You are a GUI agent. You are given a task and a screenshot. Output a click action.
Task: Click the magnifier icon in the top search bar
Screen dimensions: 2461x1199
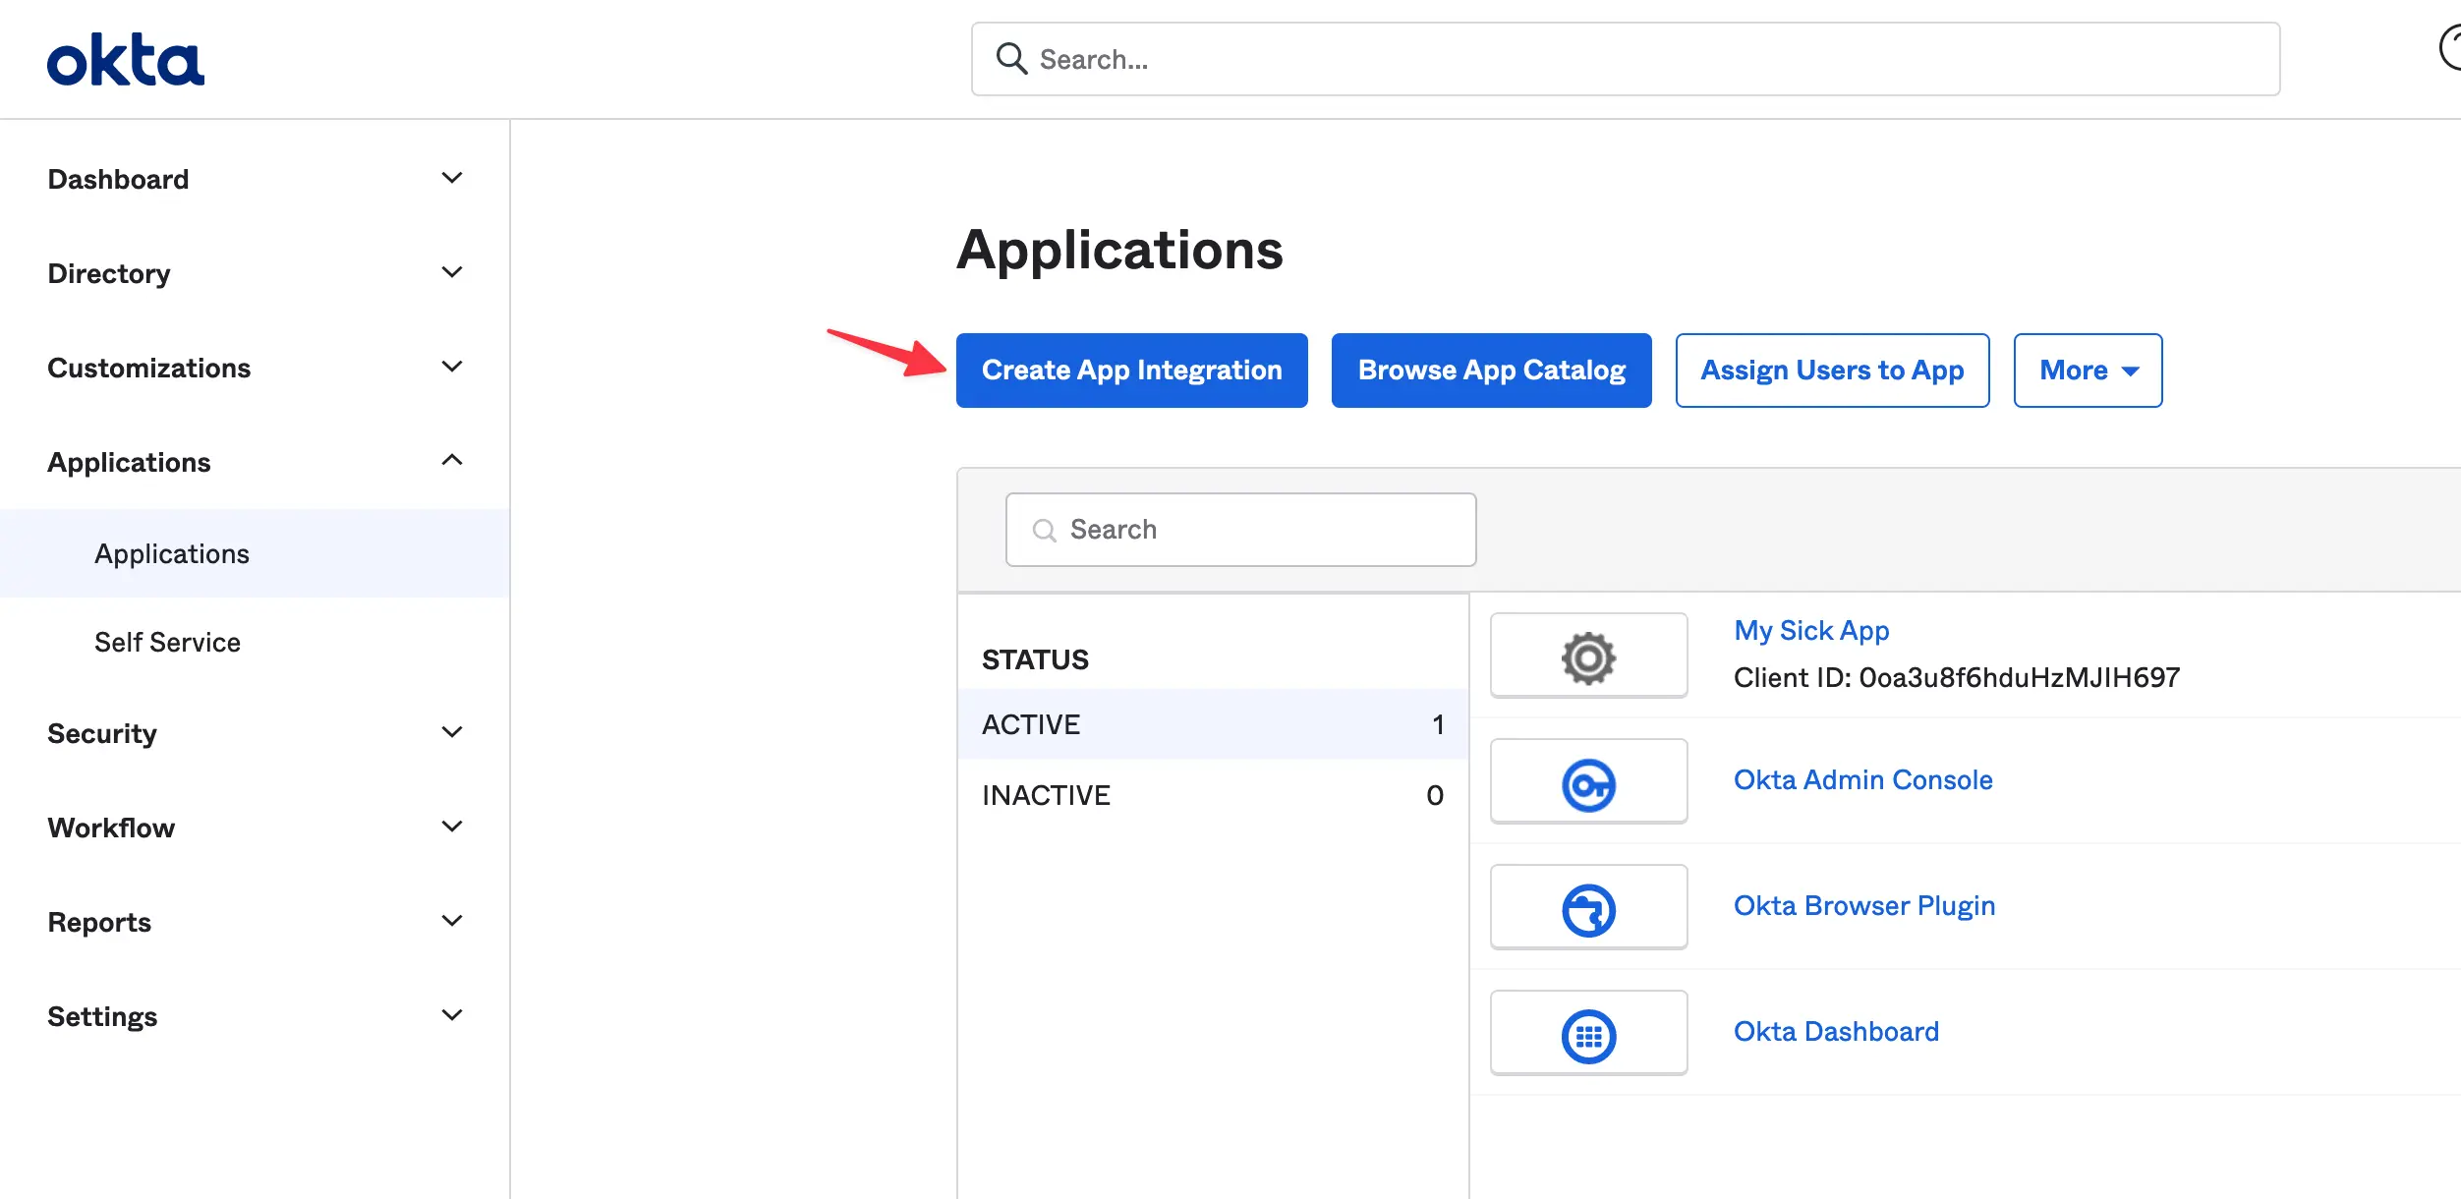coord(1010,59)
